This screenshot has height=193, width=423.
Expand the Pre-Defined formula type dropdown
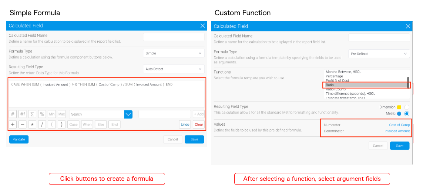click(x=379, y=54)
